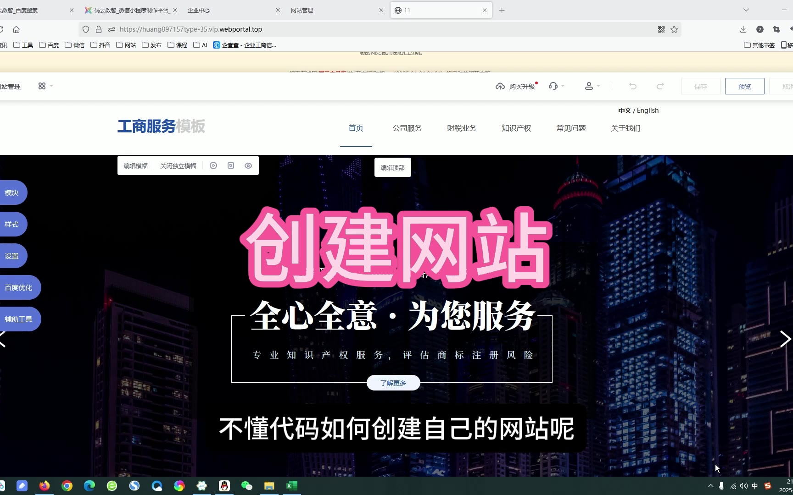This screenshot has width=793, height=495.
Task: Click the browser address bar URL
Action: (x=191, y=29)
